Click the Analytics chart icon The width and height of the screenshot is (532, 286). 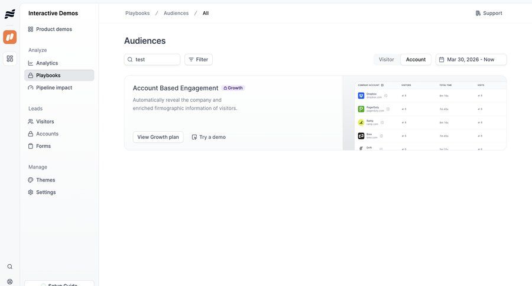point(31,63)
